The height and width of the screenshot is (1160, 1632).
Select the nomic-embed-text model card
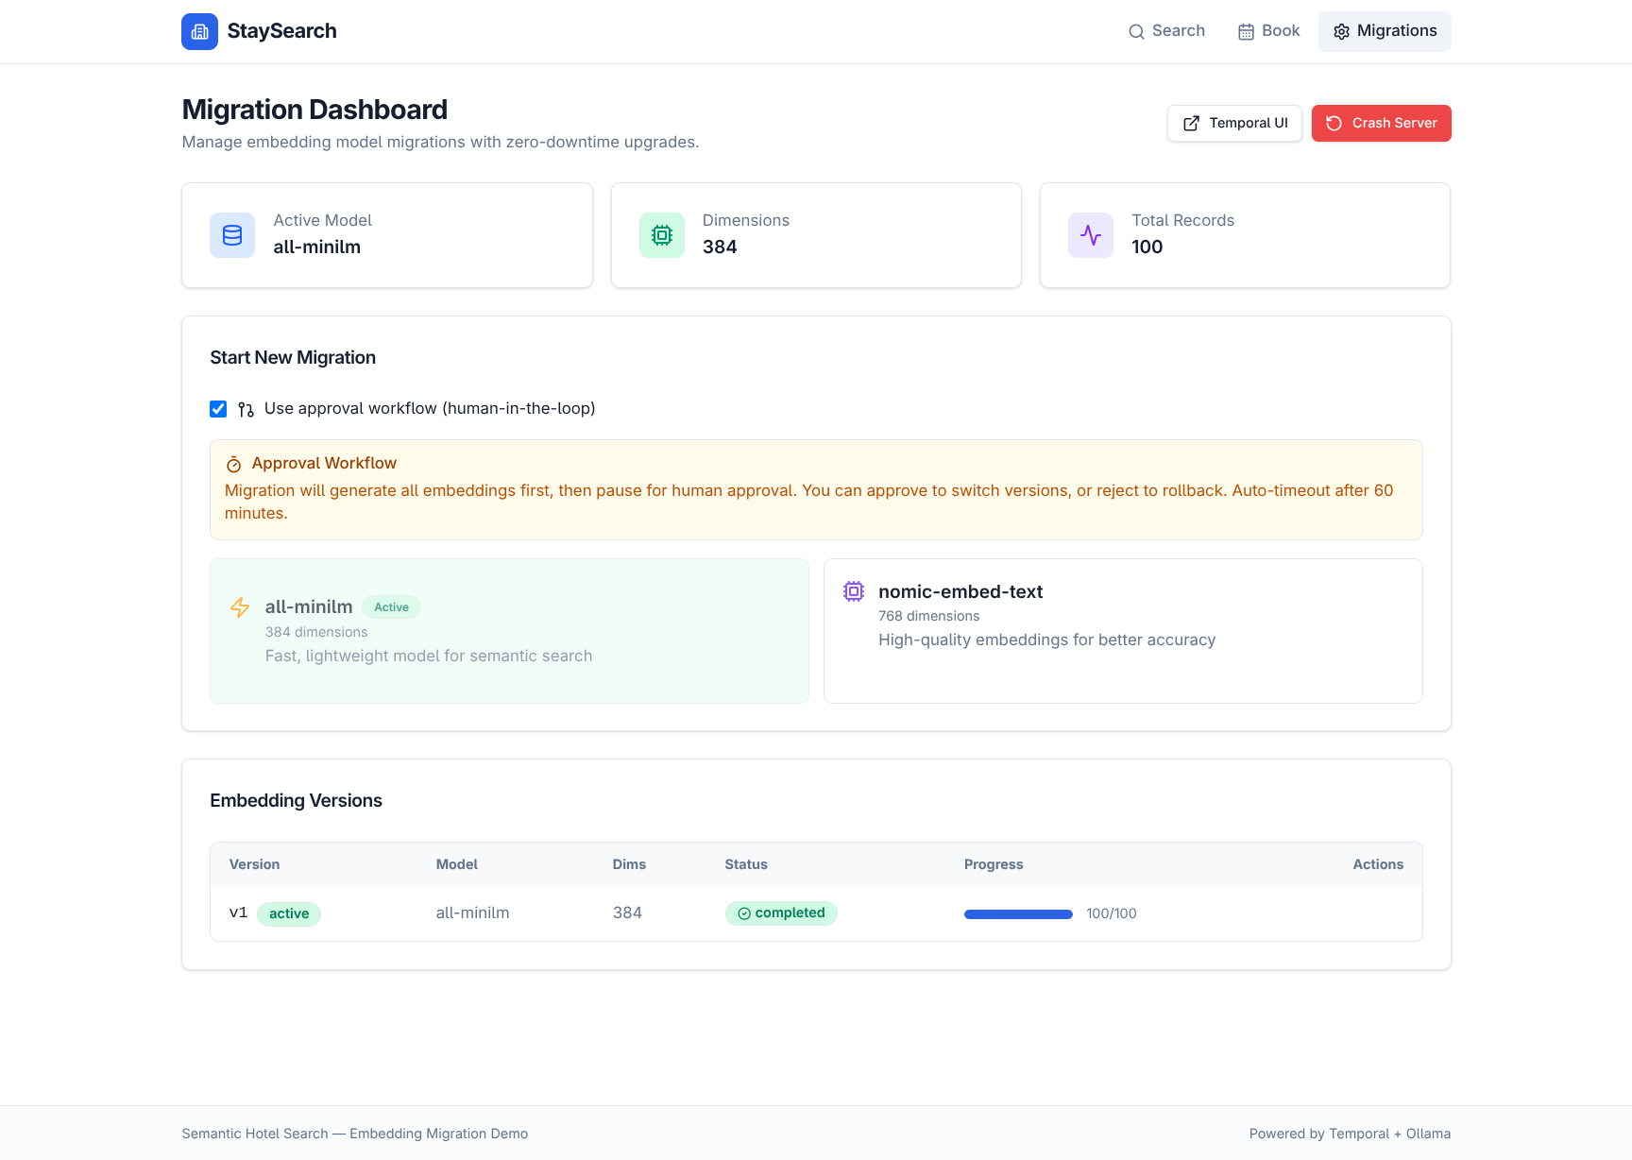click(x=1122, y=630)
